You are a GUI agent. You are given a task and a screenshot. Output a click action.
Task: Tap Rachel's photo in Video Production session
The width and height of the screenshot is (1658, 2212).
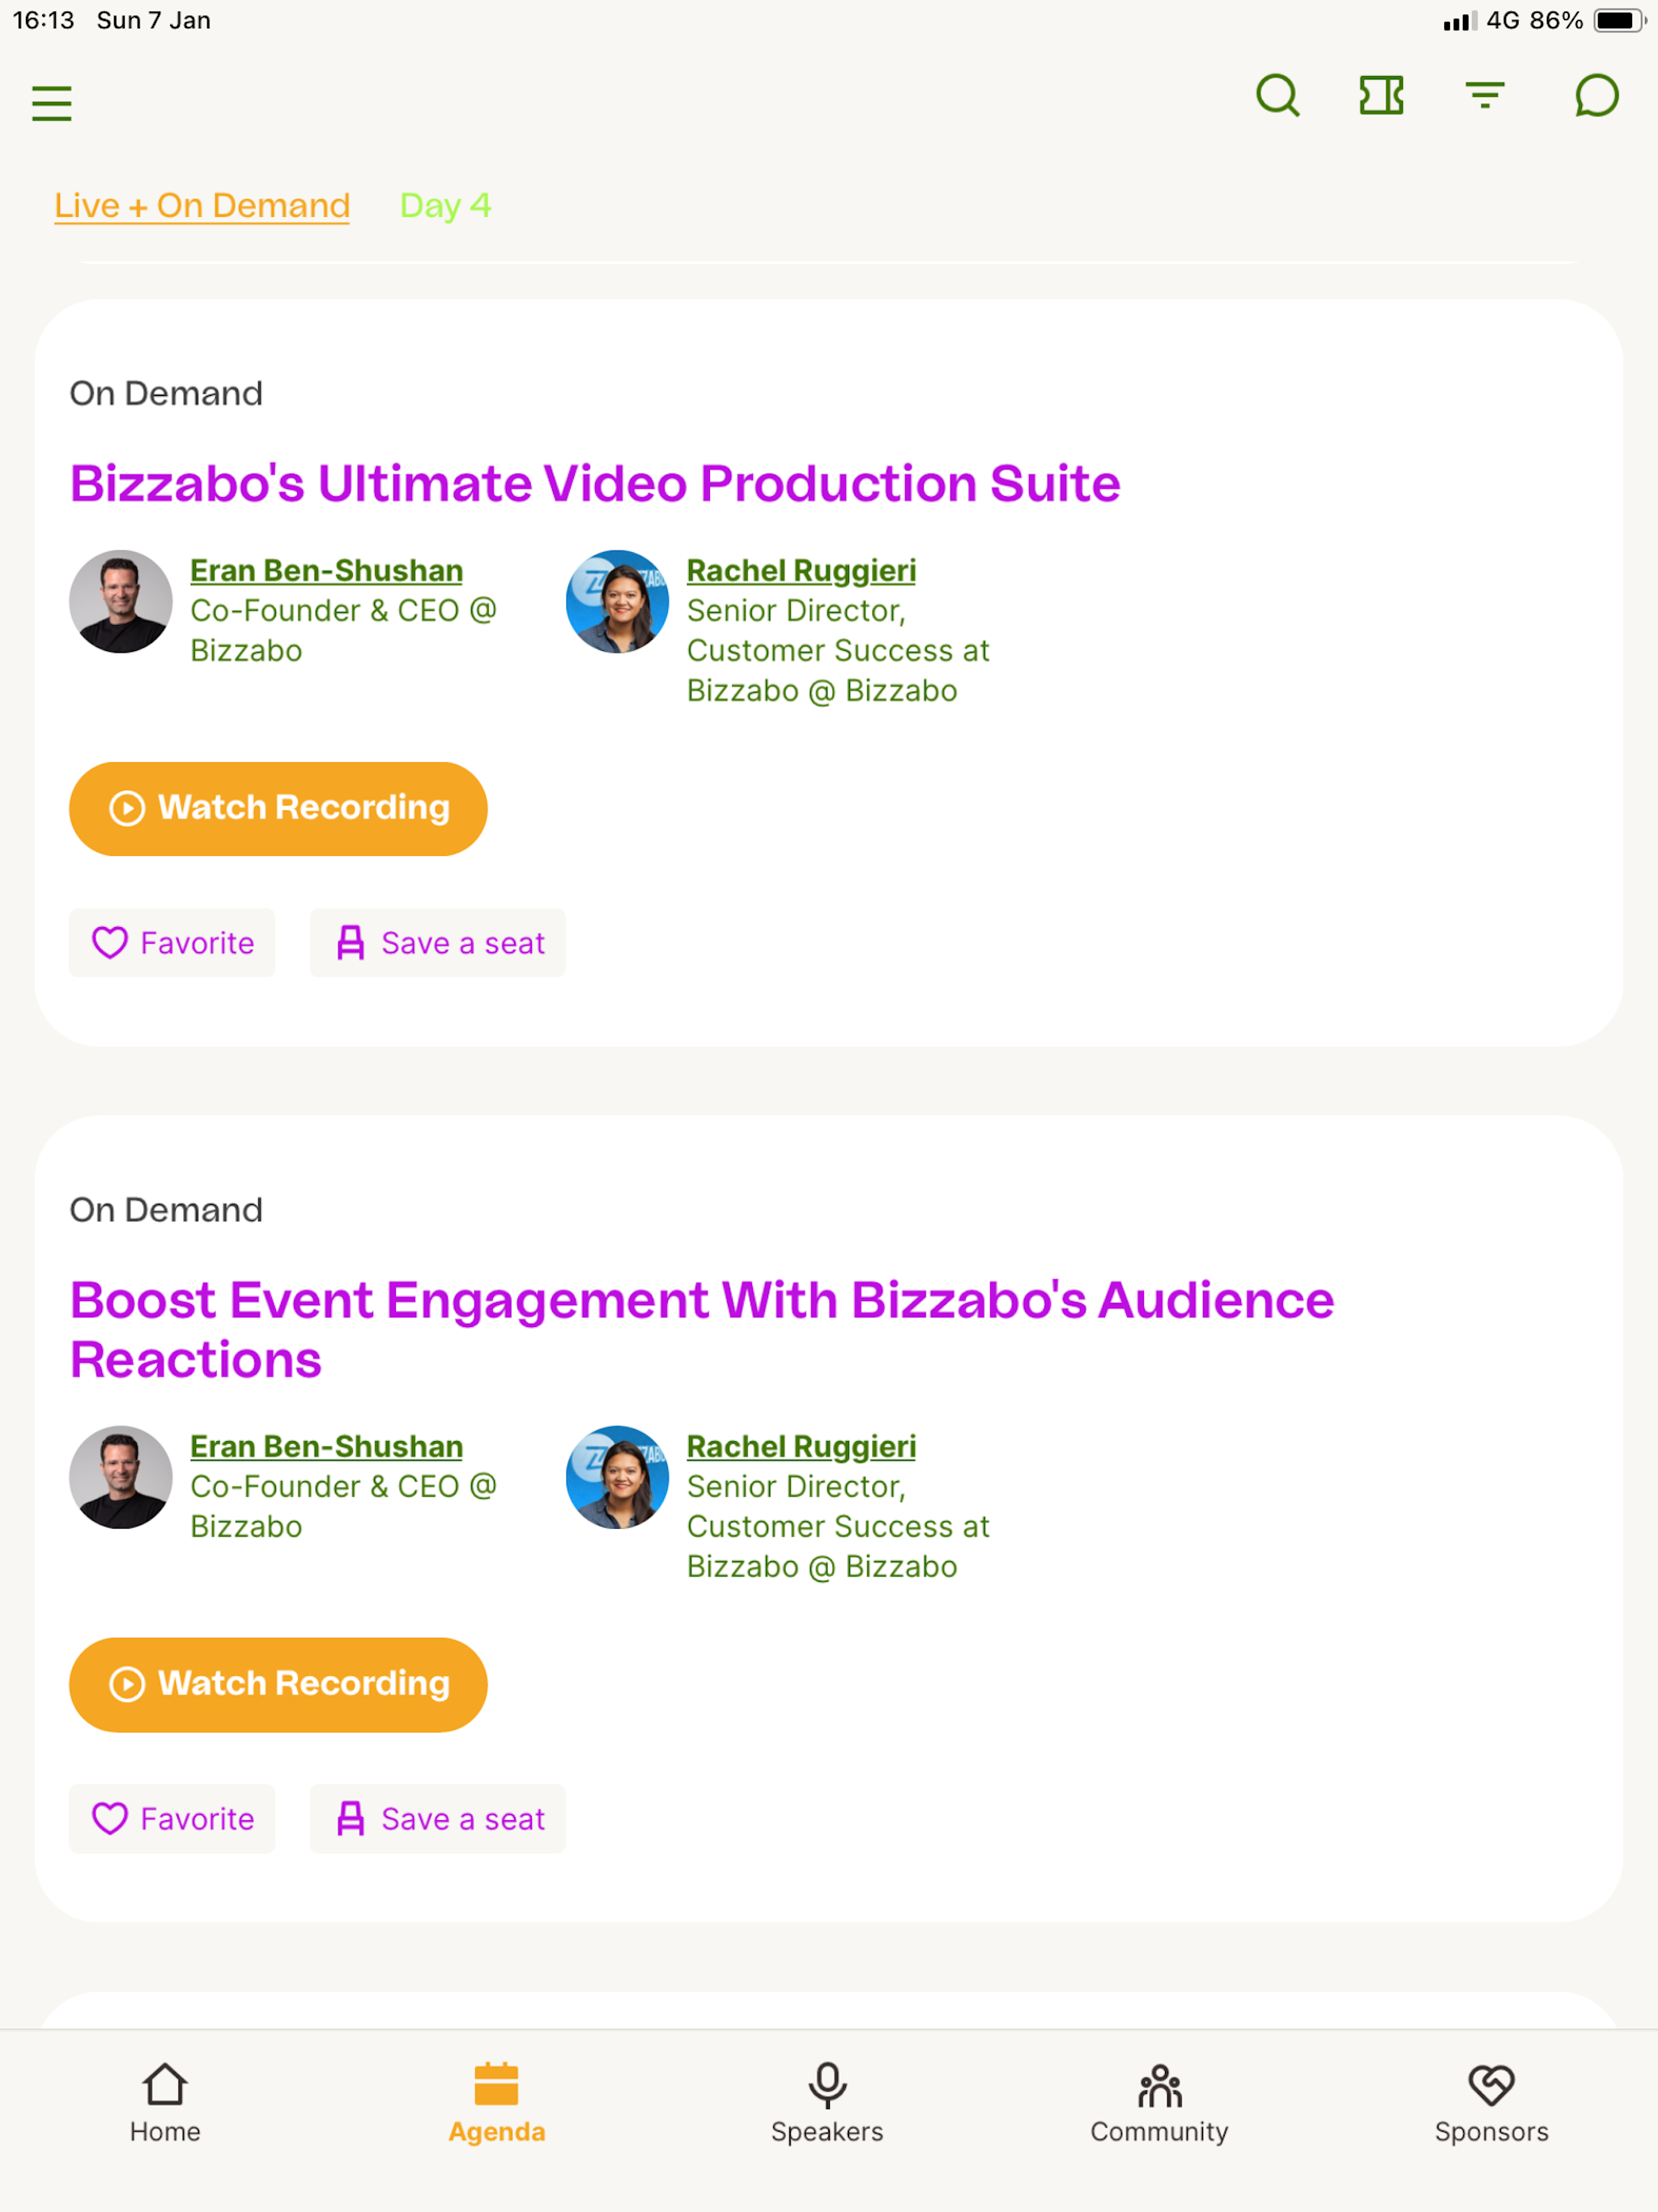coord(617,602)
